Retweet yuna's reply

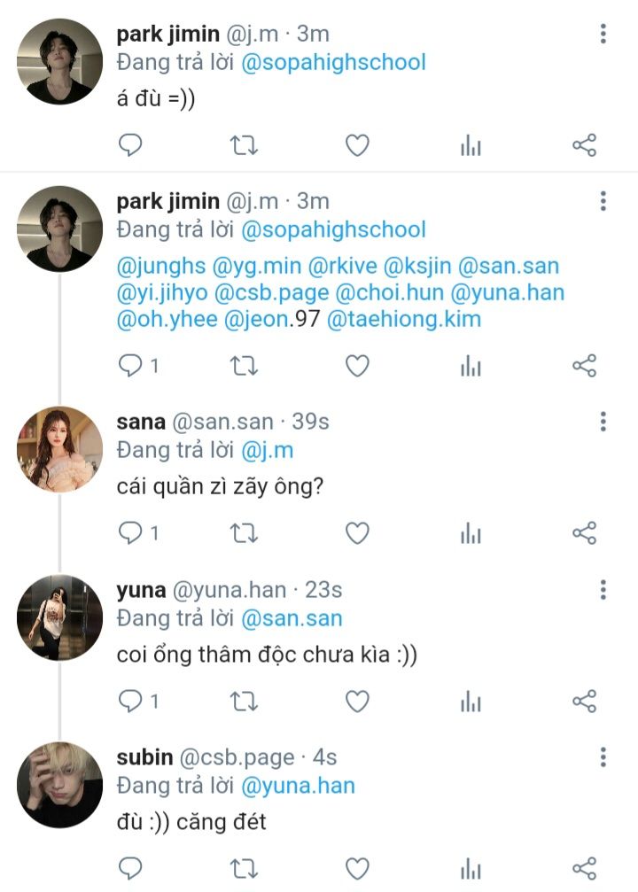click(x=244, y=702)
